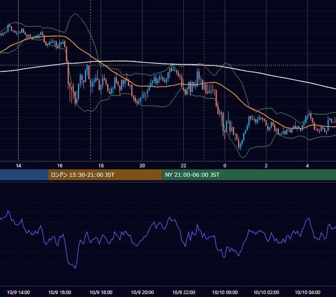Click the 10/10 04:00 date label
Viewport: 336px width, 297px height.
[x=307, y=292]
